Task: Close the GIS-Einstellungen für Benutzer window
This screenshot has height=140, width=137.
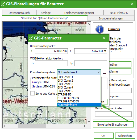Action: 132,4
